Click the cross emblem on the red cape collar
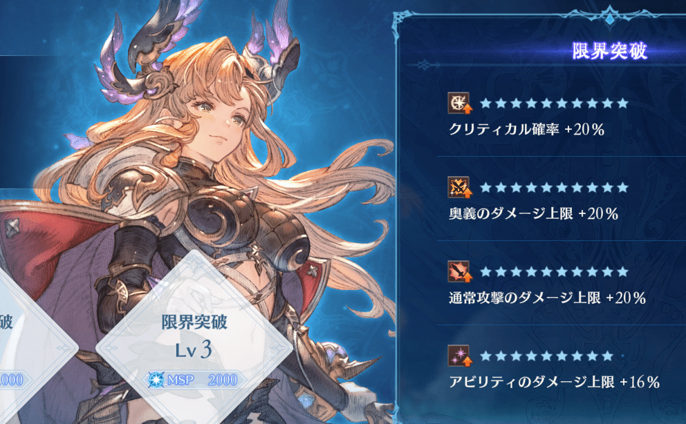Viewport: 686px width, 424px height. [12, 227]
